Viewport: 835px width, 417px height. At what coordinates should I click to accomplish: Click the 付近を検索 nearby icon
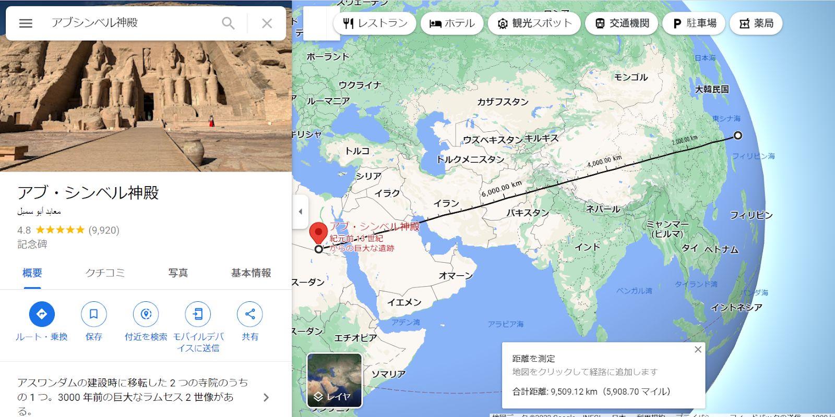point(146,314)
